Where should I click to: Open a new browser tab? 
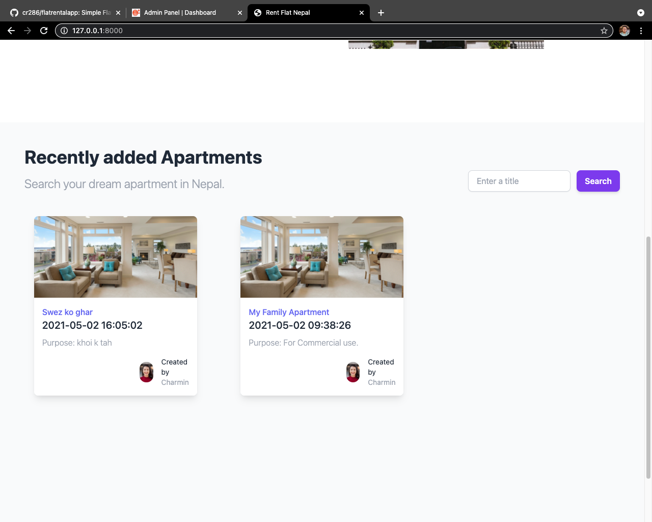pos(381,13)
